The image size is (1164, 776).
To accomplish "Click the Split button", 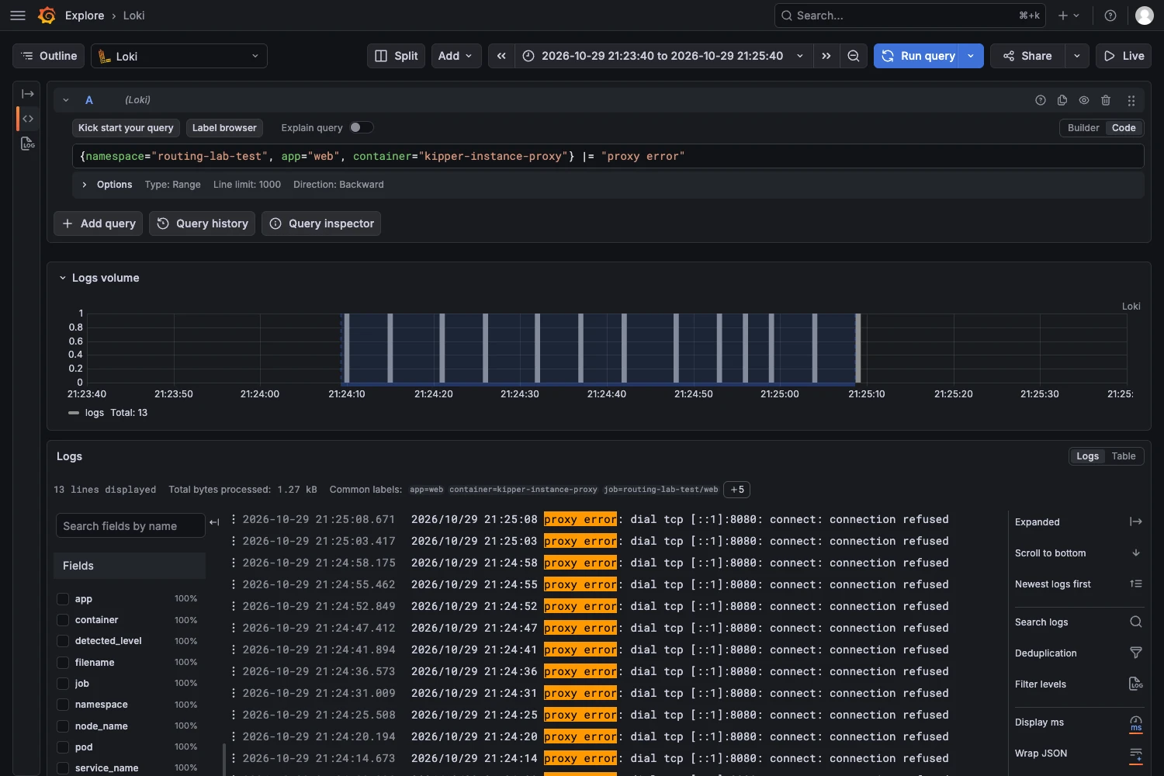I will [x=396, y=56].
